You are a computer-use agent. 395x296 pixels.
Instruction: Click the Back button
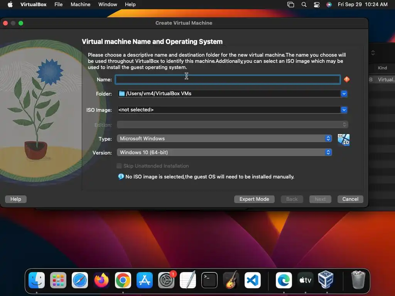pos(292,199)
